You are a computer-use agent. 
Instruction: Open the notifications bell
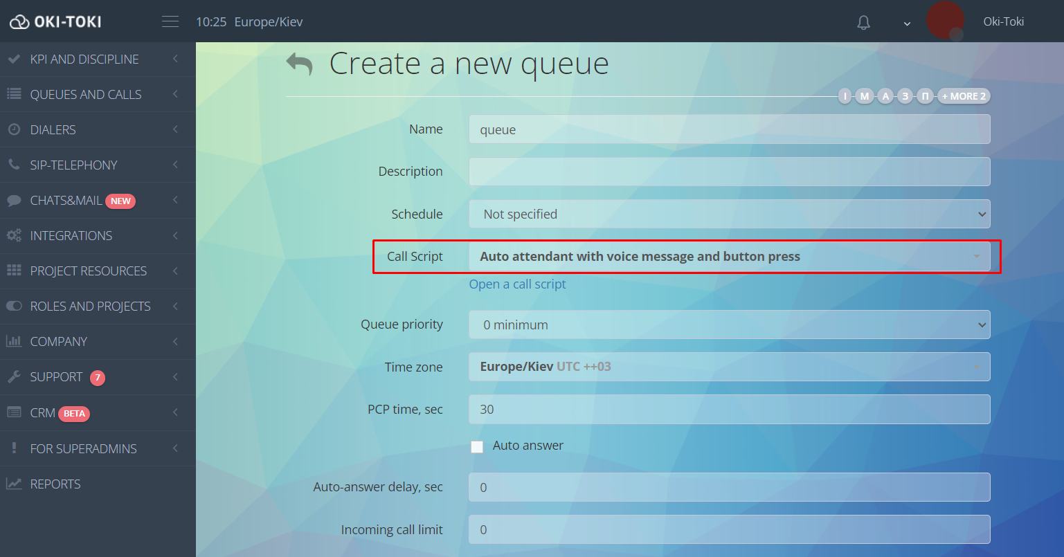pyautogui.click(x=863, y=22)
